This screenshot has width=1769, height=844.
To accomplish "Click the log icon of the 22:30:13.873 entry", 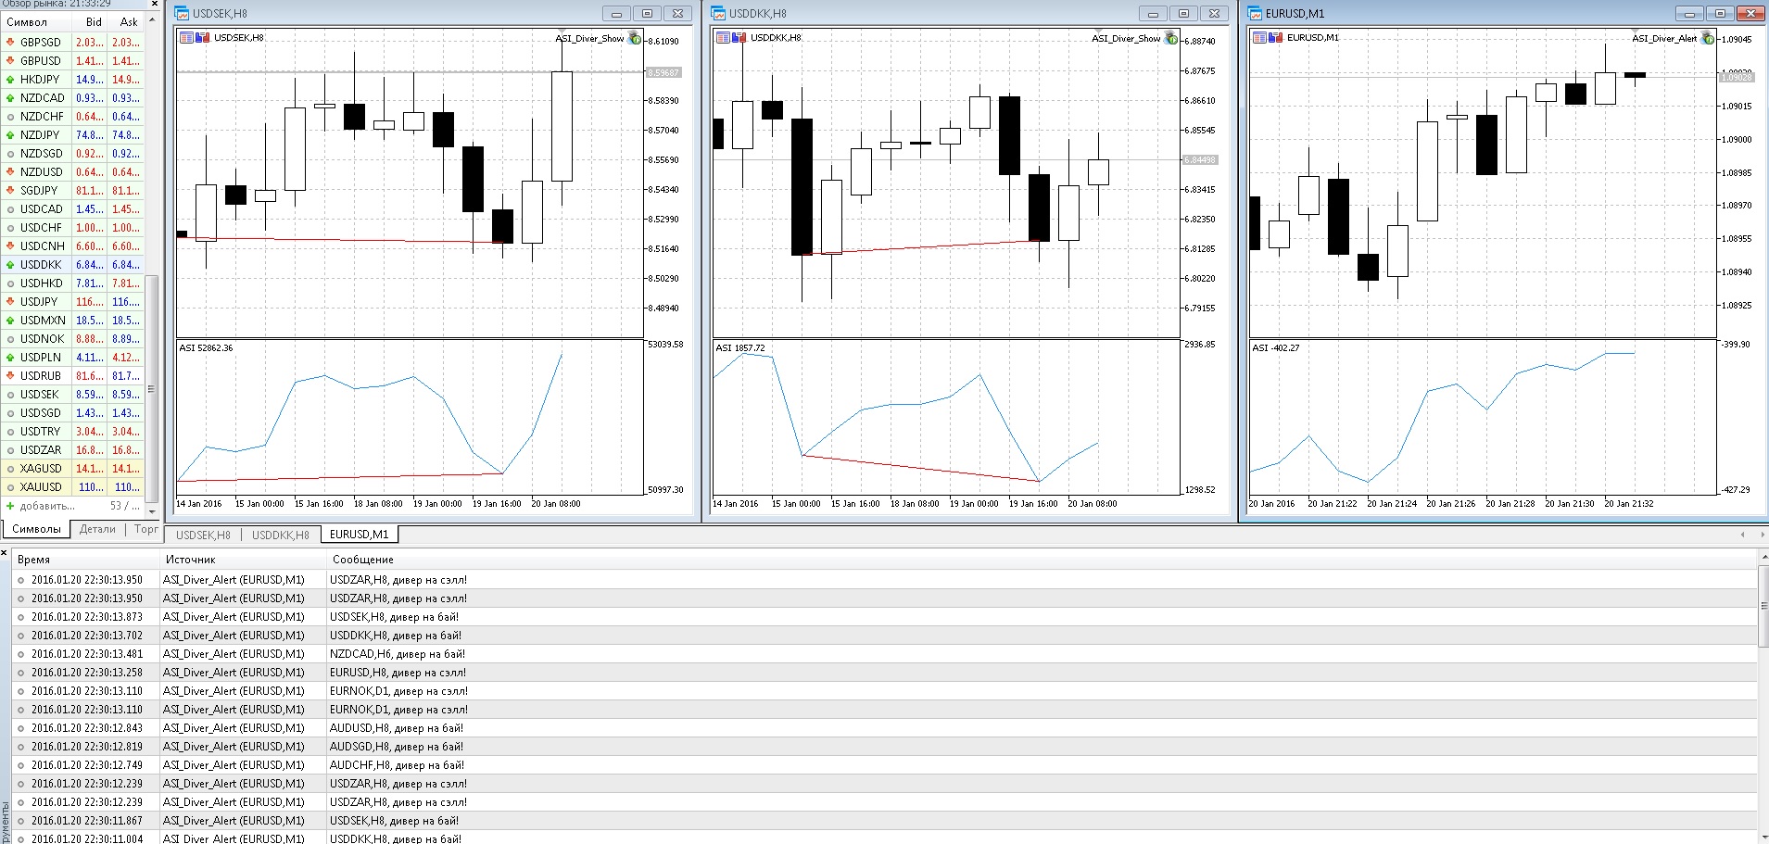I will pos(20,617).
